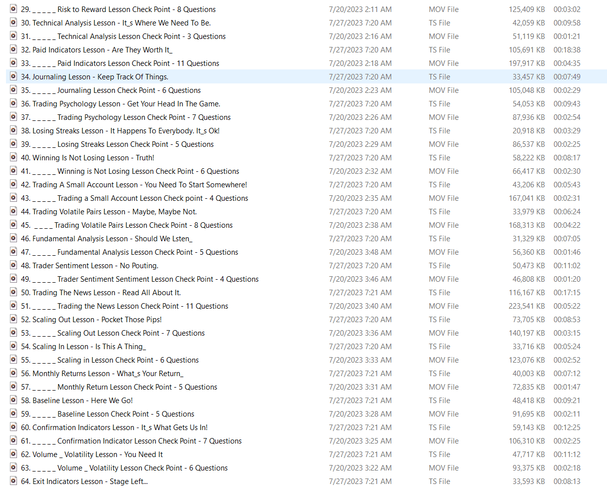Click the file icon of 34. Journaling Lesson
The height and width of the screenshot is (491, 607).
click(13, 76)
